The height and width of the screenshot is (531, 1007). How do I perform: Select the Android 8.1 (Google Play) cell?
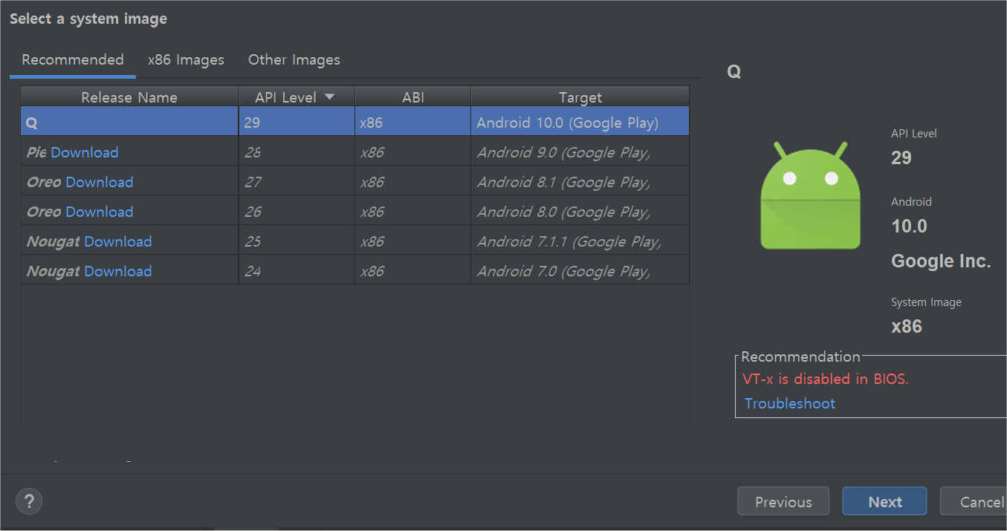coord(580,182)
